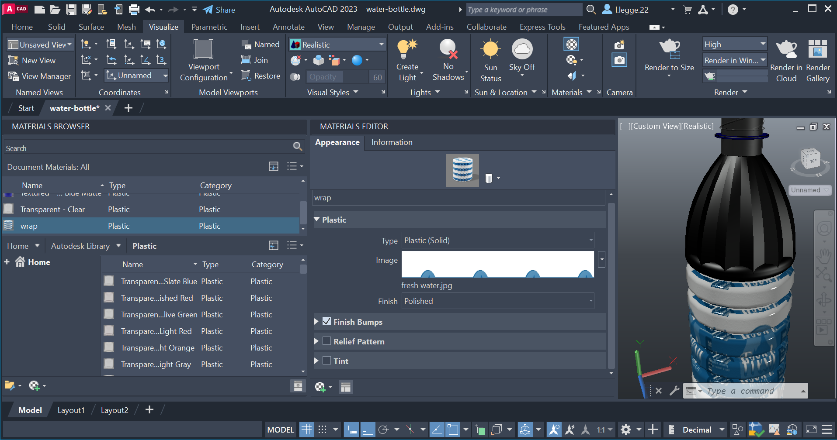Collapse the Plastic section

click(317, 220)
